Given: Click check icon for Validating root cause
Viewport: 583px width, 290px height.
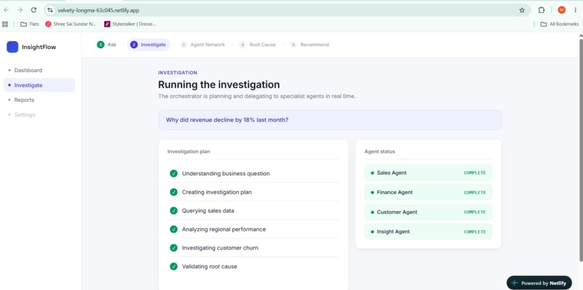Looking at the screenshot, I should tap(174, 266).
